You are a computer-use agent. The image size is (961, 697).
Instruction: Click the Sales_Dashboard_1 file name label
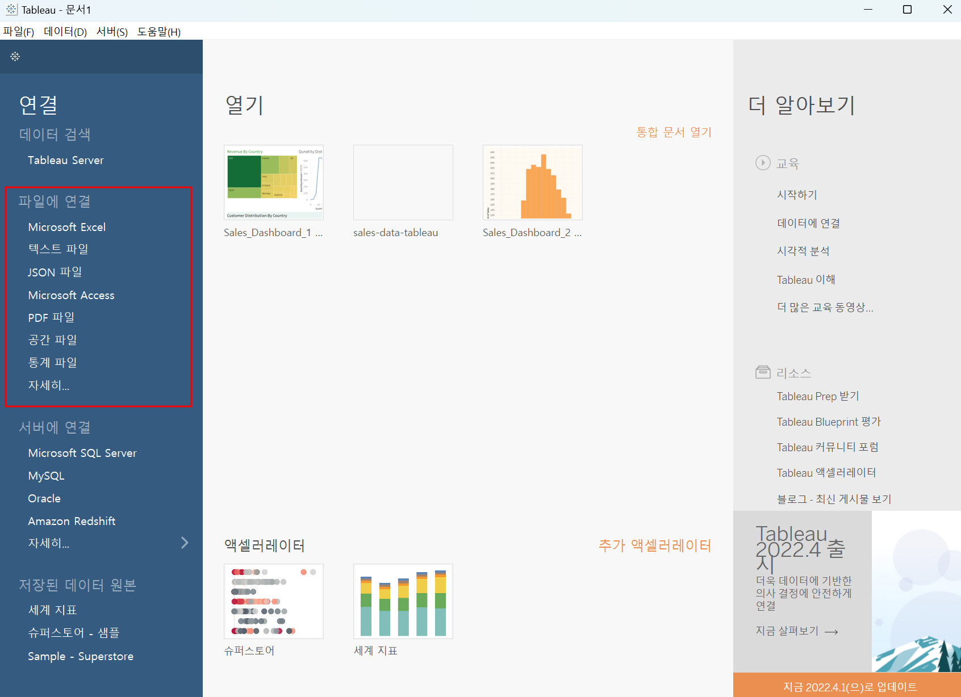pyautogui.click(x=273, y=233)
